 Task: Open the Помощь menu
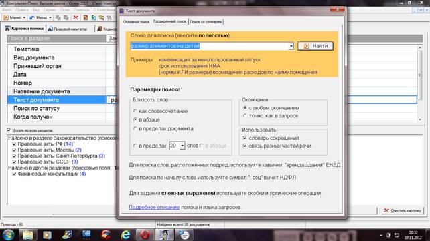(x=81, y=10)
